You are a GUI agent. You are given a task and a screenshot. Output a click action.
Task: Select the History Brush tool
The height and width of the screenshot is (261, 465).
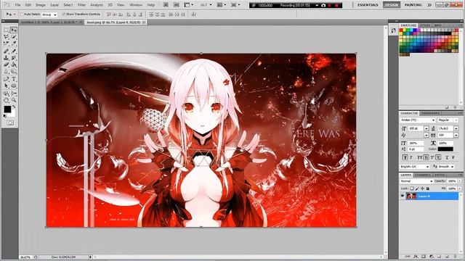14,58
